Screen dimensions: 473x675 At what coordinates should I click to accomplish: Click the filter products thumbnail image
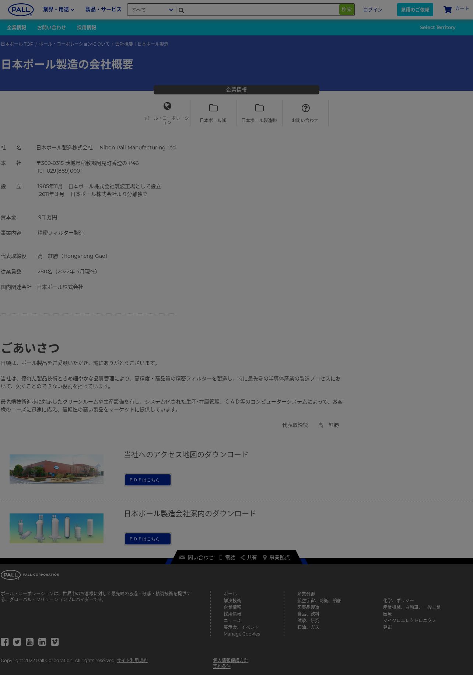coord(56,528)
